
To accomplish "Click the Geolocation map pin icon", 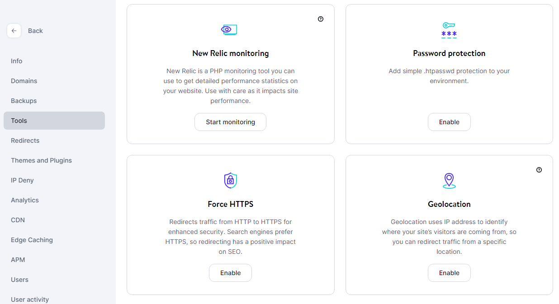I will tap(449, 180).
